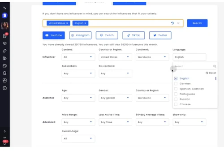Screen dimensions: 224x168
Task: Open the notes icon with red badge
Action: point(5,36)
